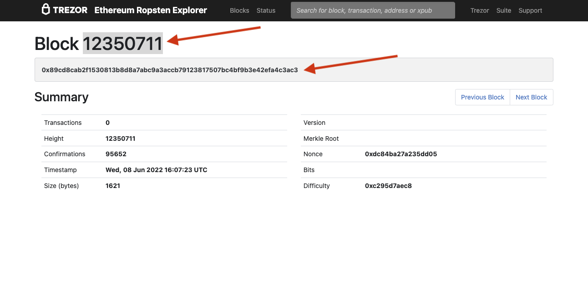Go to the Next Block
Screen dimensions: 588x302
click(531, 97)
